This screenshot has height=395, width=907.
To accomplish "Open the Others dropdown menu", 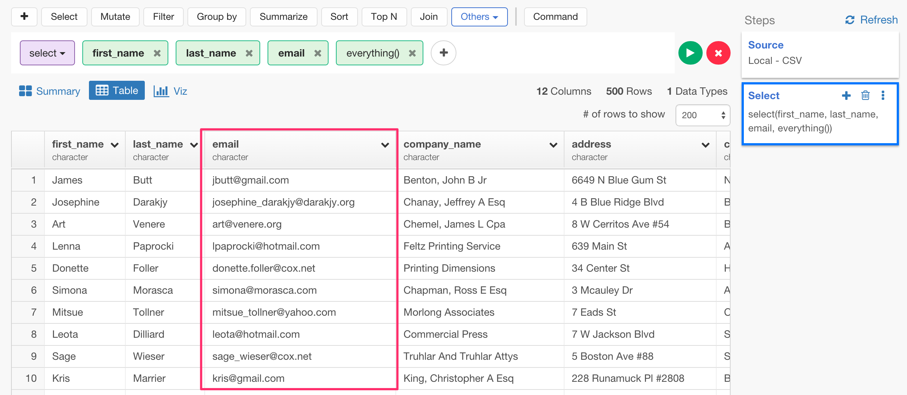I will [x=479, y=17].
